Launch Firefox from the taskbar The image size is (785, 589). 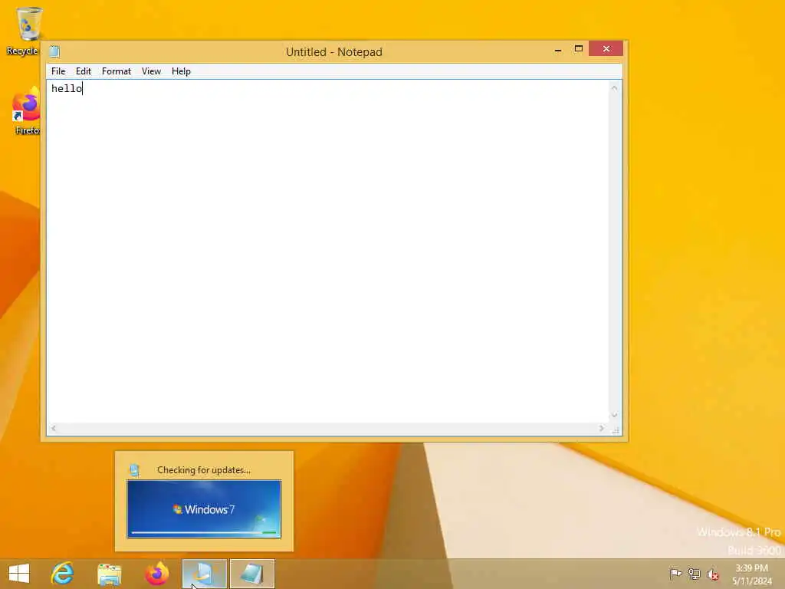(x=156, y=574)
